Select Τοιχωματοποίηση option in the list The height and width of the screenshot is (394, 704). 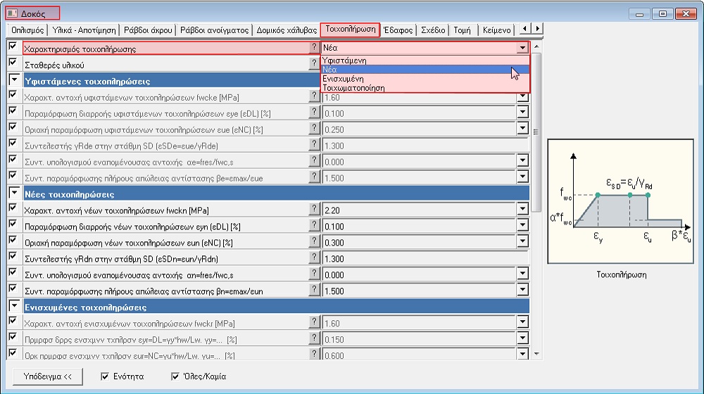point(353,88)
